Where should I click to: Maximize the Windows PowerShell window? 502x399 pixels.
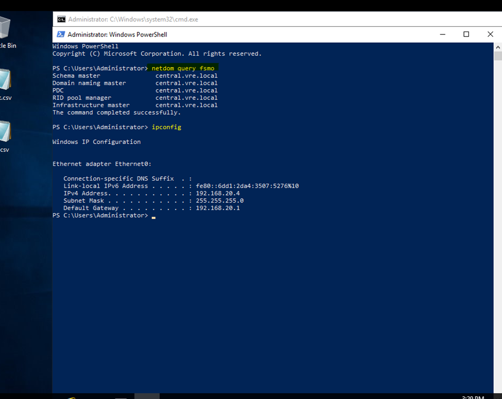466,34
